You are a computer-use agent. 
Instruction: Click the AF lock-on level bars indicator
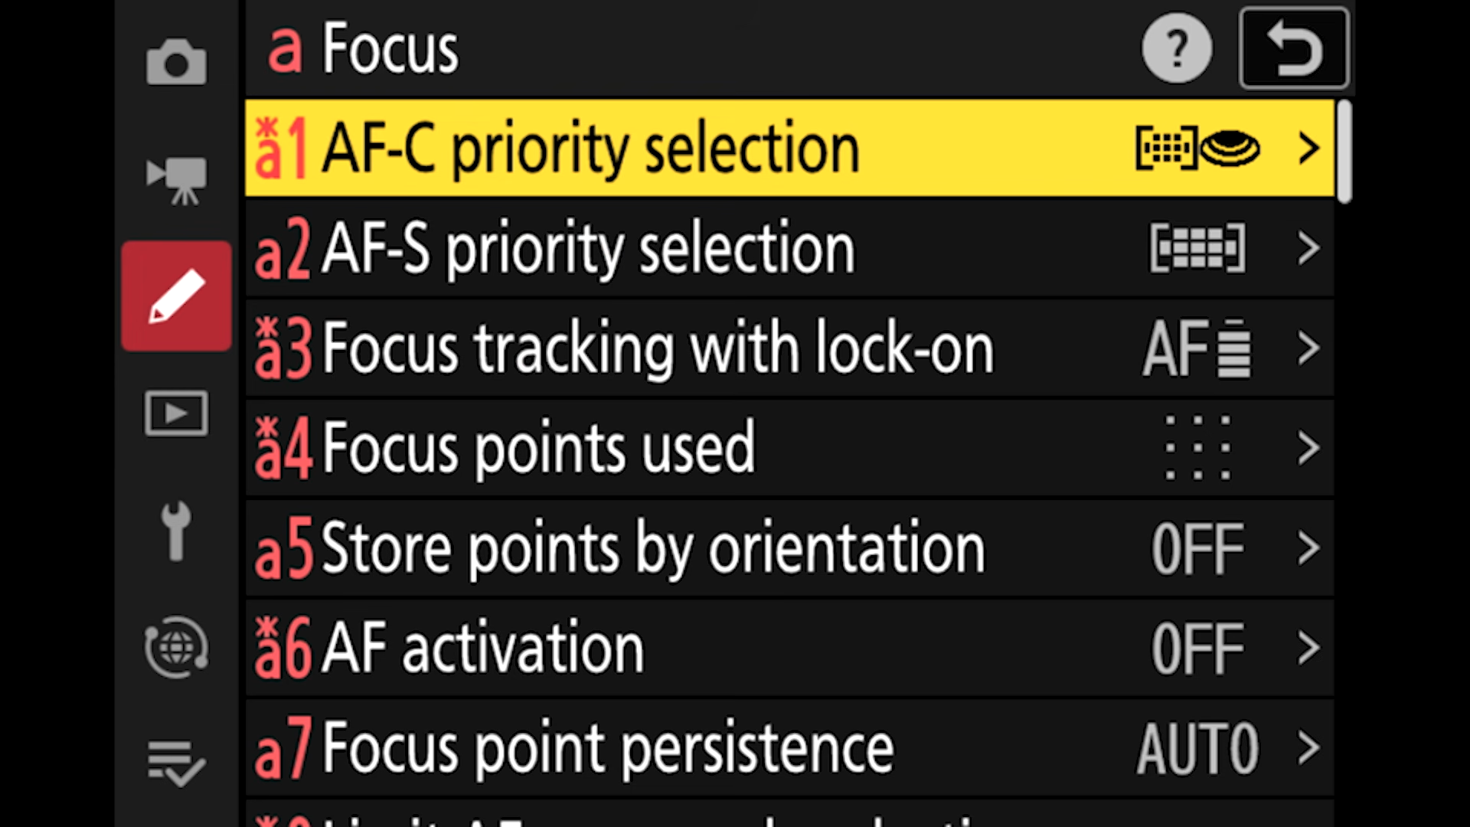[x=1233, y=348]
